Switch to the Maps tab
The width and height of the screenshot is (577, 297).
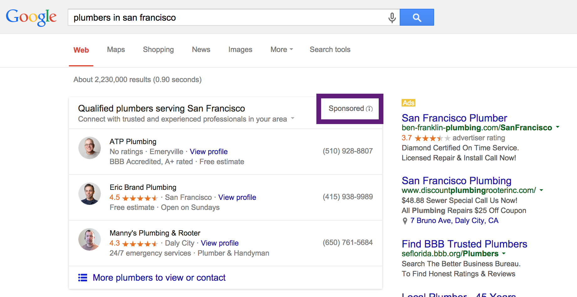pos(116,49)
